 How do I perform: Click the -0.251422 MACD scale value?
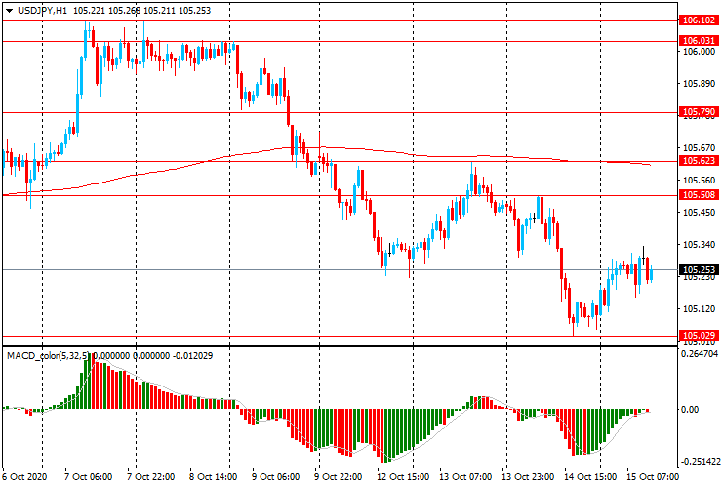(701, 462)
